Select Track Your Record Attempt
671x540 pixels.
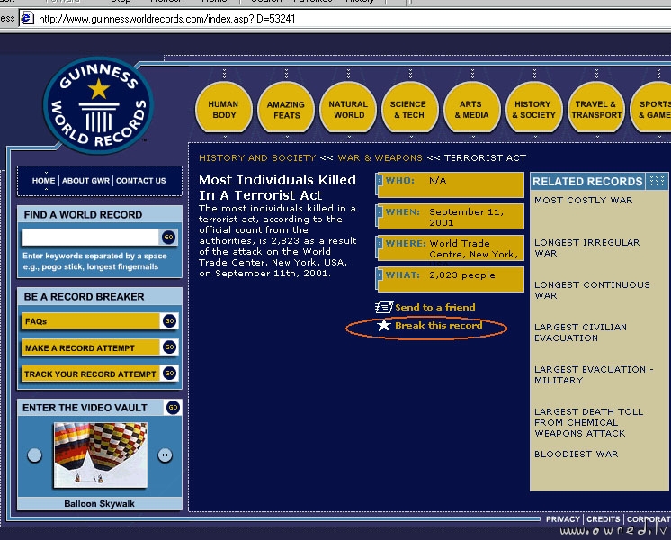[91, 373]
